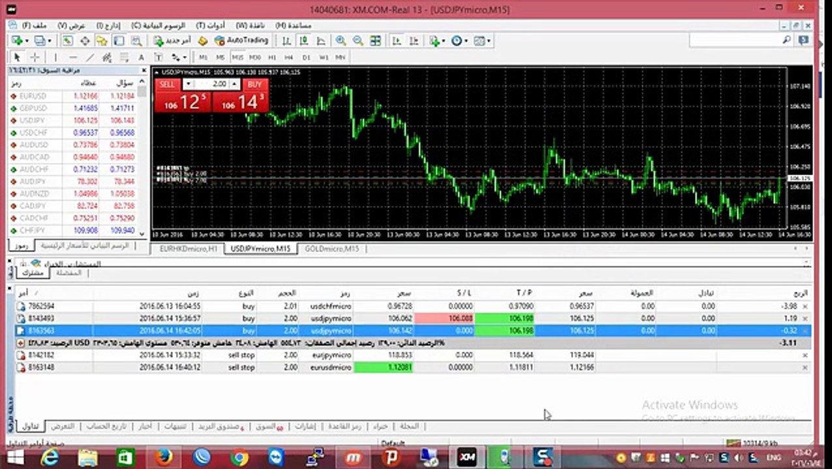The width and height of the screenshot is (832, 469).
Task: Zoom out on the chart
Action: point(358,40)
